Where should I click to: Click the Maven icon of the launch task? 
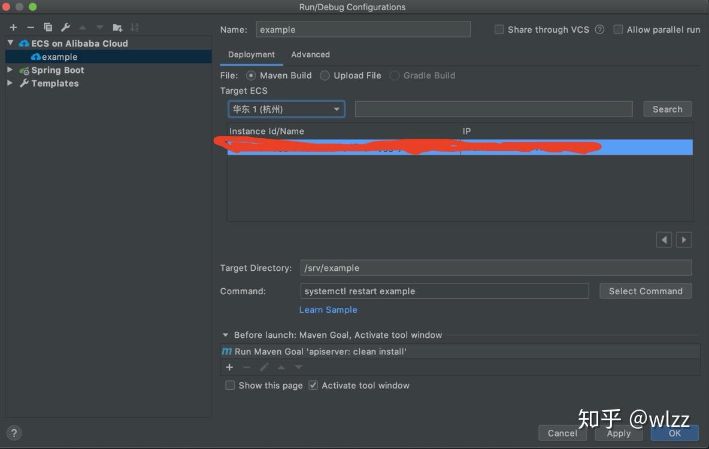click(x=226, y=352)
